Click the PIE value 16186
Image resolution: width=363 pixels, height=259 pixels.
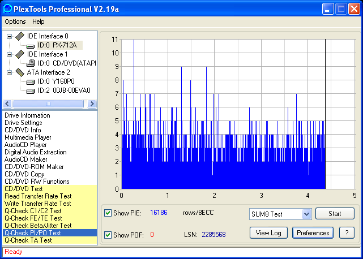pyautogui.click(x=159, y=213)
